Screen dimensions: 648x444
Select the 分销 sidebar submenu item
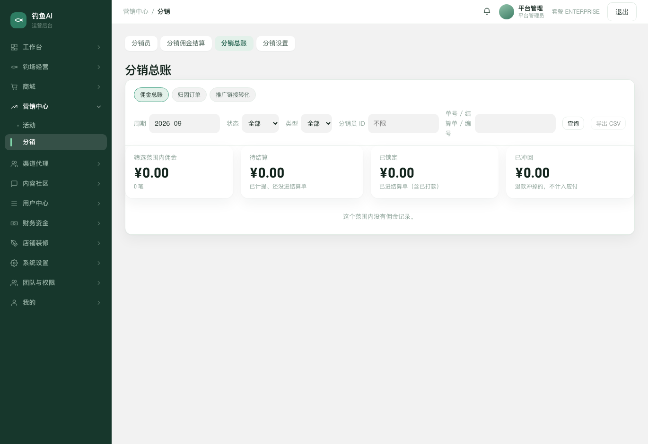pos(56,142)
